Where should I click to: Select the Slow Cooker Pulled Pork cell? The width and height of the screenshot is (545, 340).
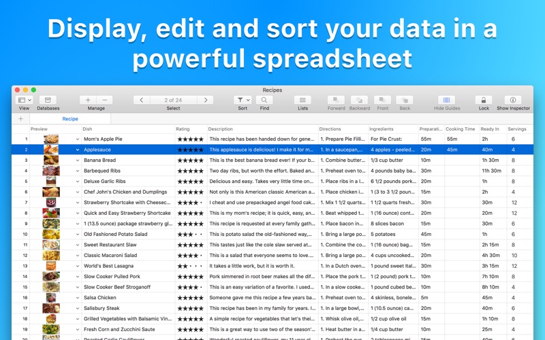128,277
